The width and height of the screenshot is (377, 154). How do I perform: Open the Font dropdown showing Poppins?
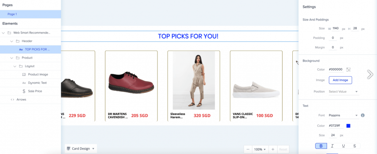(343, 115)
